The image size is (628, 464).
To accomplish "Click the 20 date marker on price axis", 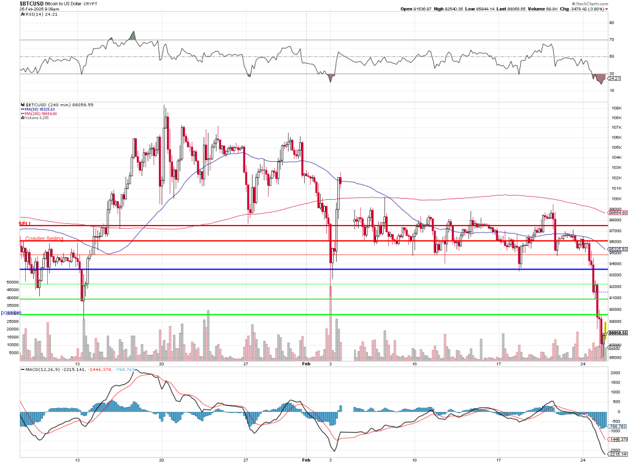I will click(161, 363).
